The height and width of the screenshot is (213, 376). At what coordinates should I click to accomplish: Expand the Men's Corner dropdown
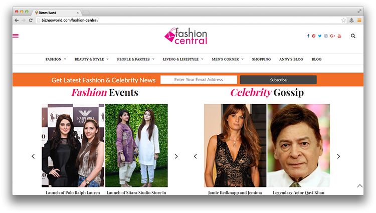point(228,59)
